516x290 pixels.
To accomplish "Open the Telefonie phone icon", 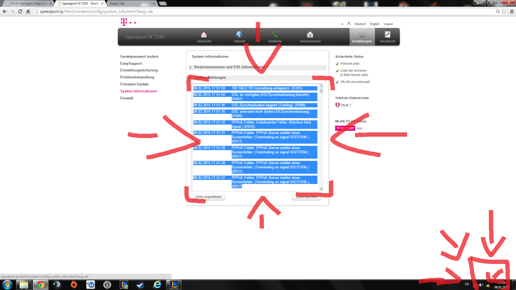I will [x=274, y=35].
